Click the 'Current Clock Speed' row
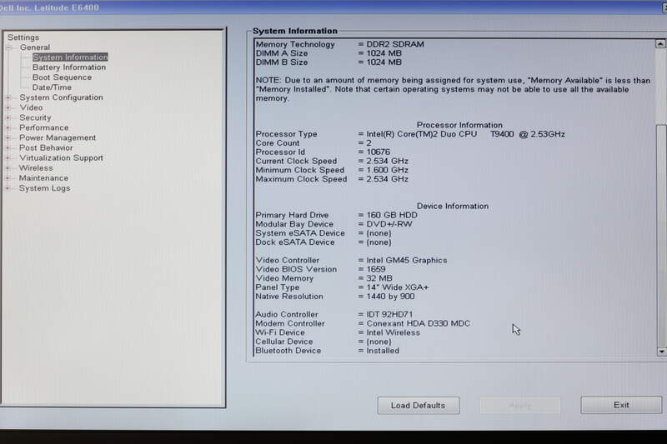Image resolution: width=667 pixels, height=444 pixels. tap(332, 161)
